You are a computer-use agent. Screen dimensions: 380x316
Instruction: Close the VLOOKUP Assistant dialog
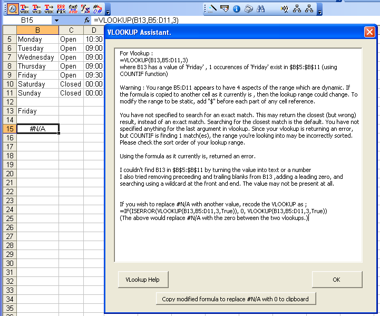(369, 32)
